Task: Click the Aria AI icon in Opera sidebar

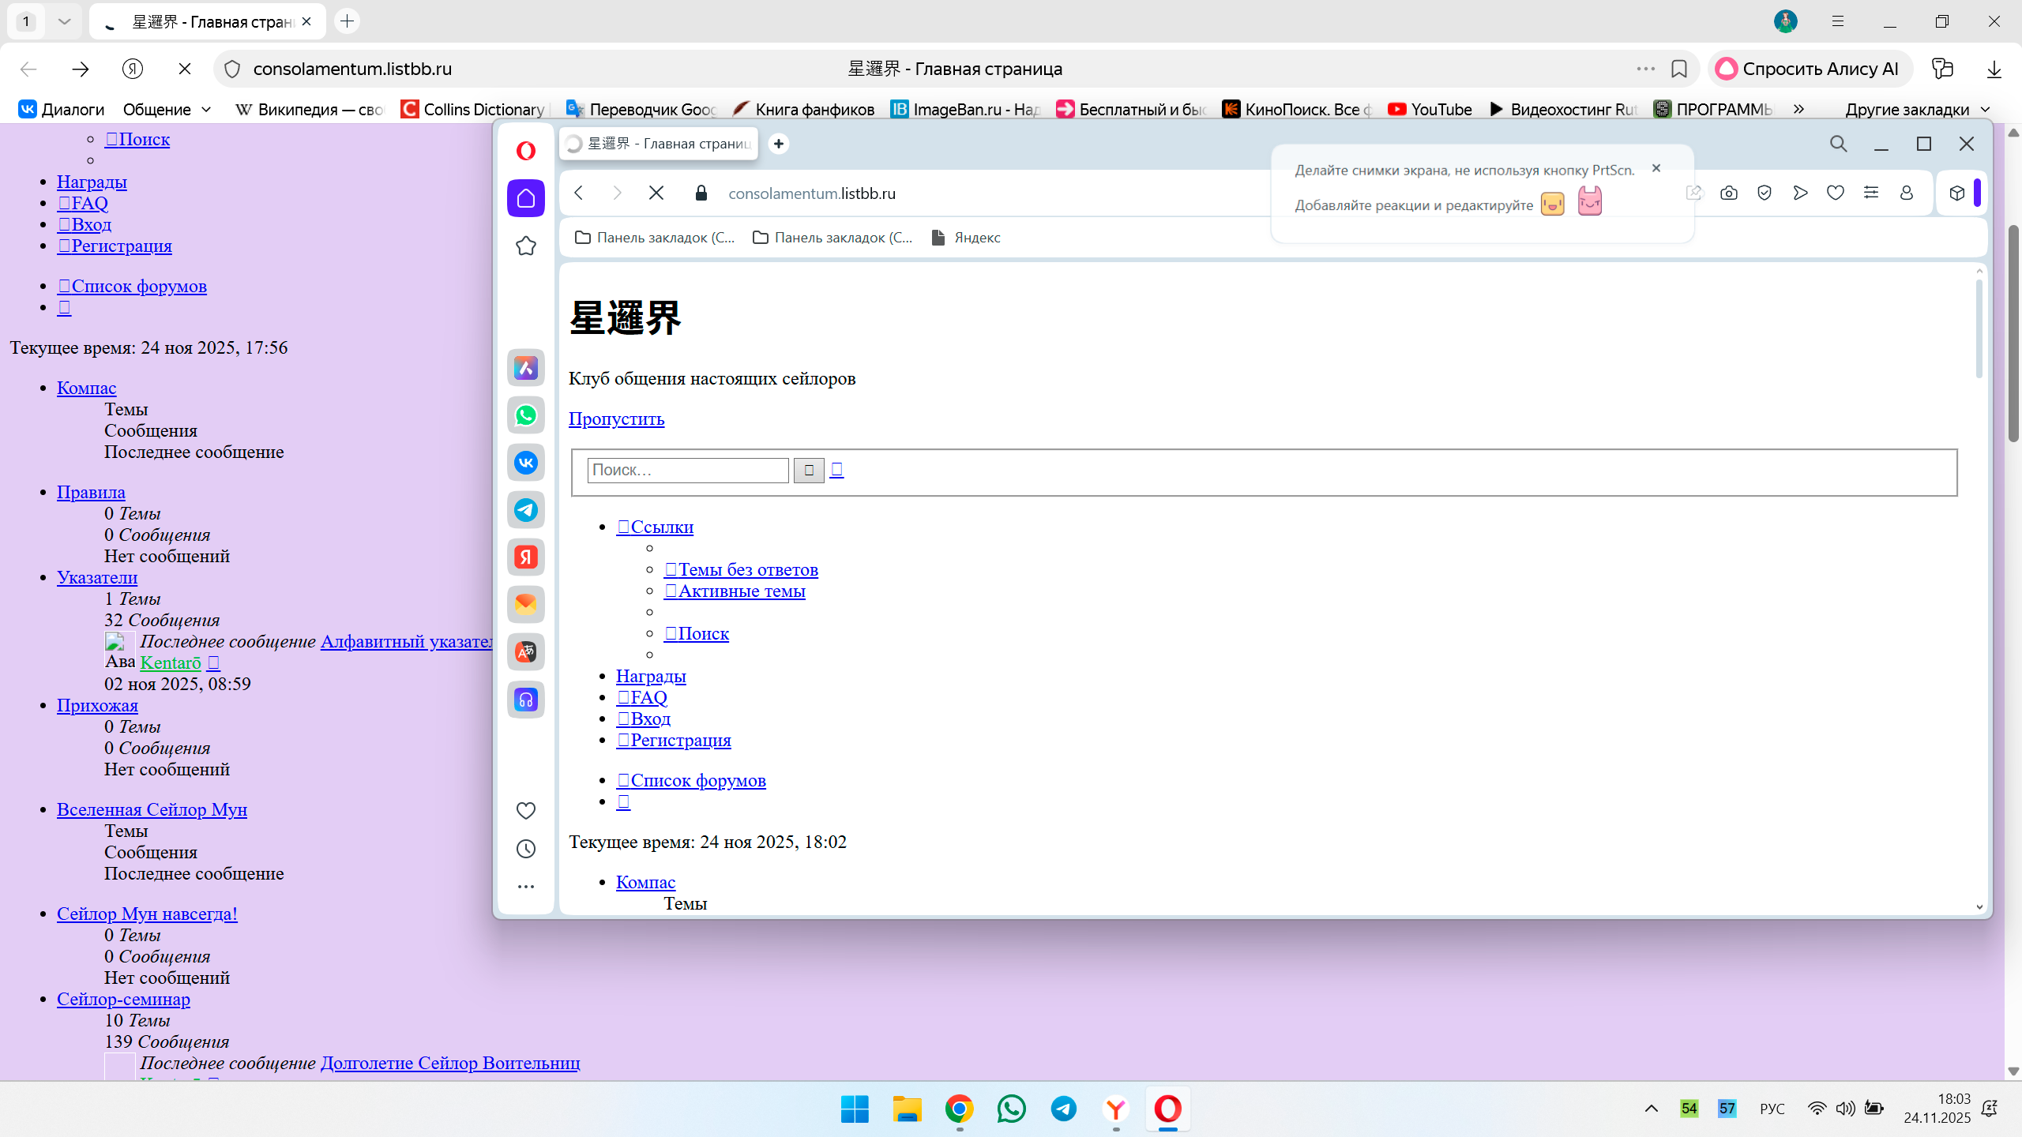Action: tap(525, 368)
